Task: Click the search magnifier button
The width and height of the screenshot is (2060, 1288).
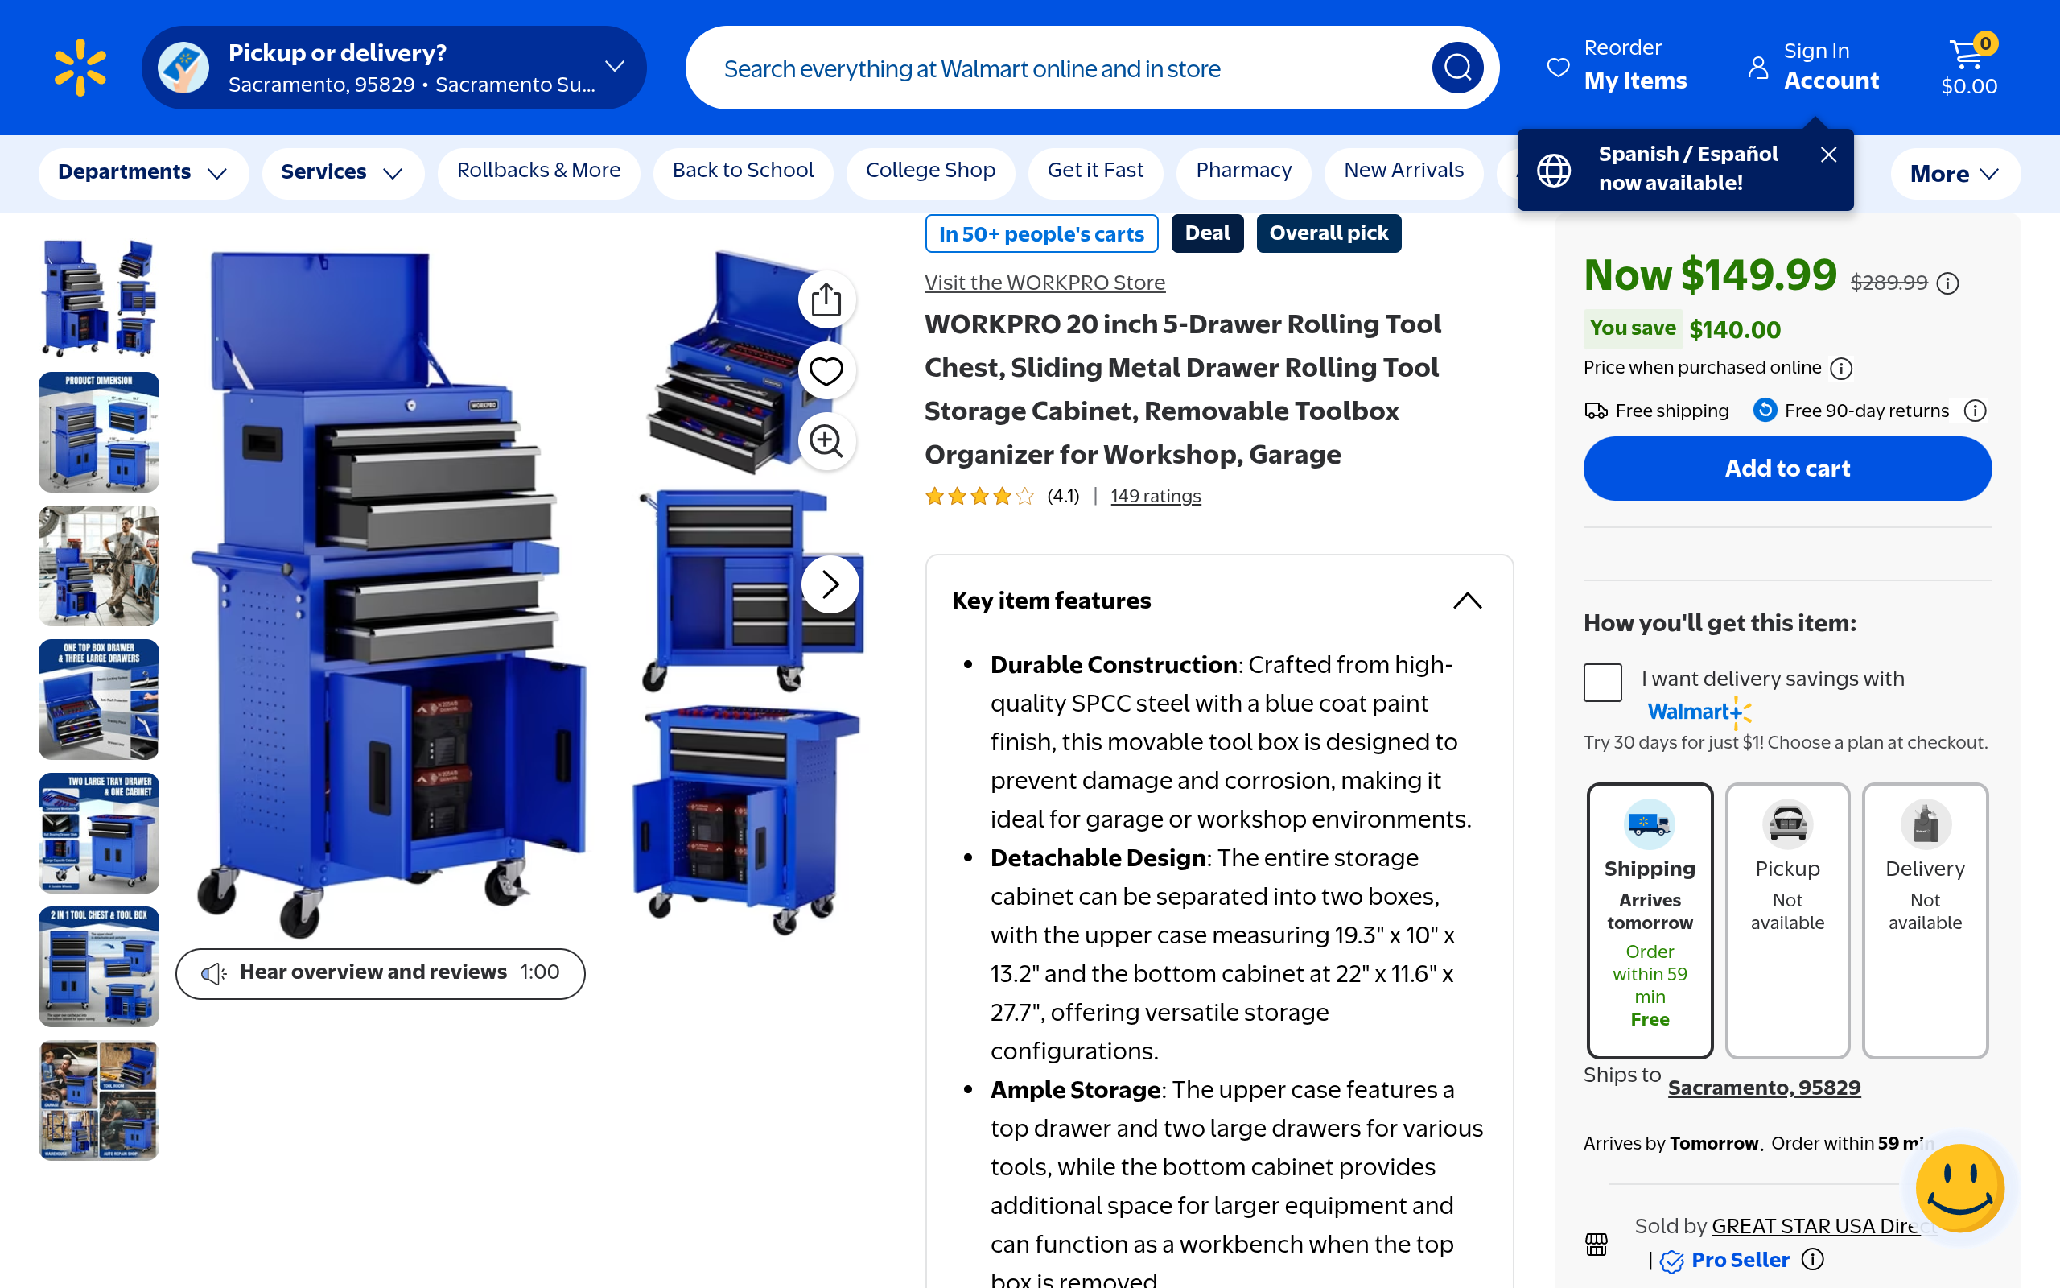Action: pos(1457,68)
